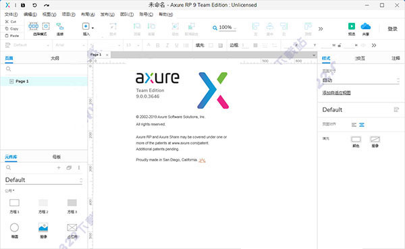The image size is (405, 249).
Task: Switch to the 母板 masters tab
Action: 57,157
